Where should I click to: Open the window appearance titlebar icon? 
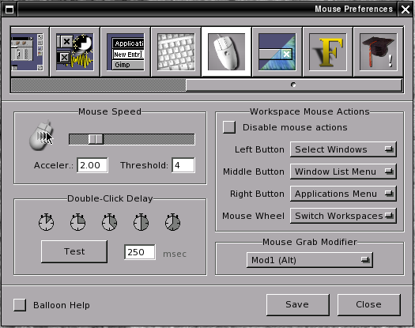click(277, 52)
